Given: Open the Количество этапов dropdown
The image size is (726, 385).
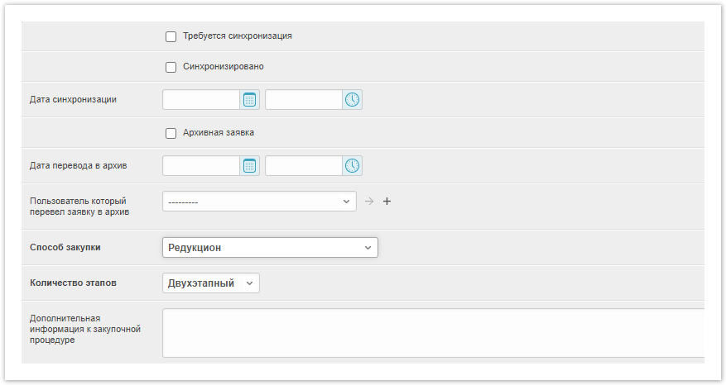Looking at the screenshot, I should click(x=211, y=283).
